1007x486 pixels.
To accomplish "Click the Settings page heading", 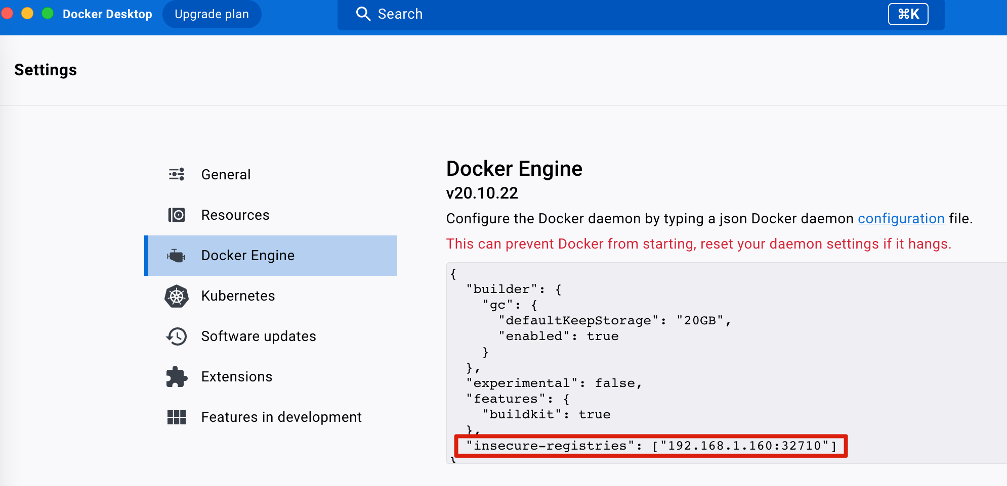I will point(46,70).
